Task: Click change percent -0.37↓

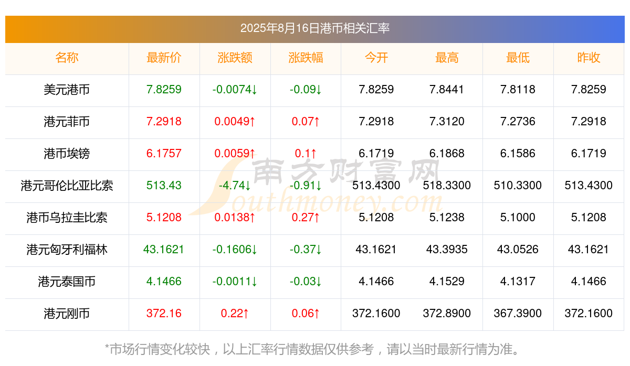Action: (306, 250)
